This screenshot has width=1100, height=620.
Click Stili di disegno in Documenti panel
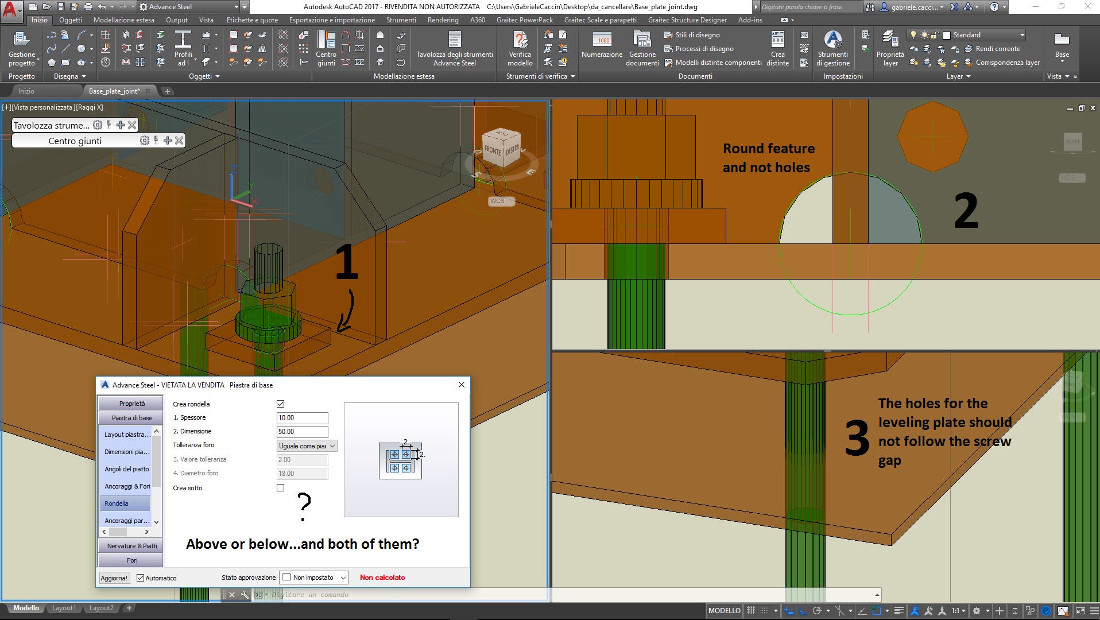coord(698,35)
